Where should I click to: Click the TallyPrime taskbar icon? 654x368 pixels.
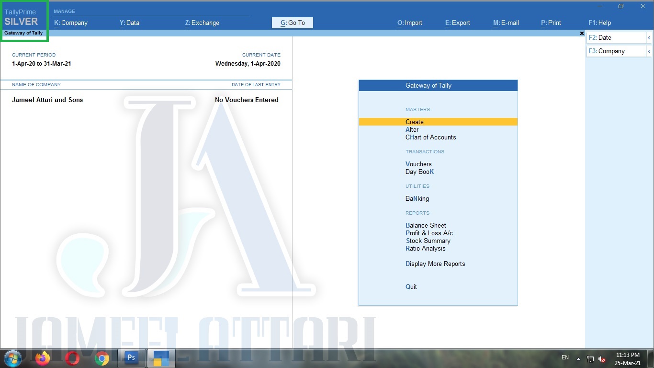161,358
